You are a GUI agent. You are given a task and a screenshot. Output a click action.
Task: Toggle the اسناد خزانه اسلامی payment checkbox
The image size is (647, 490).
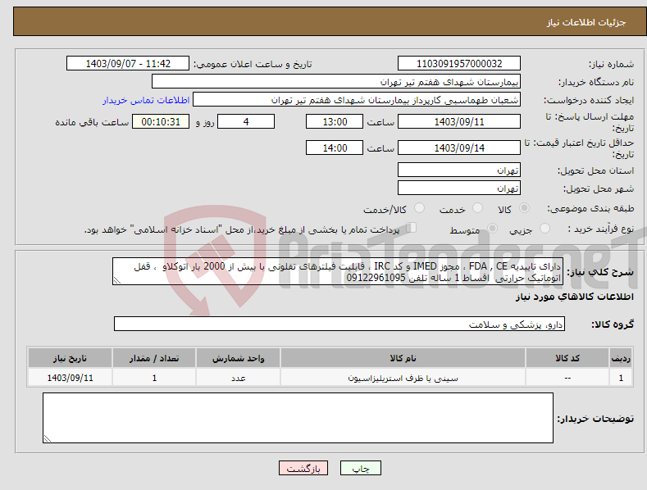[412, 228]
